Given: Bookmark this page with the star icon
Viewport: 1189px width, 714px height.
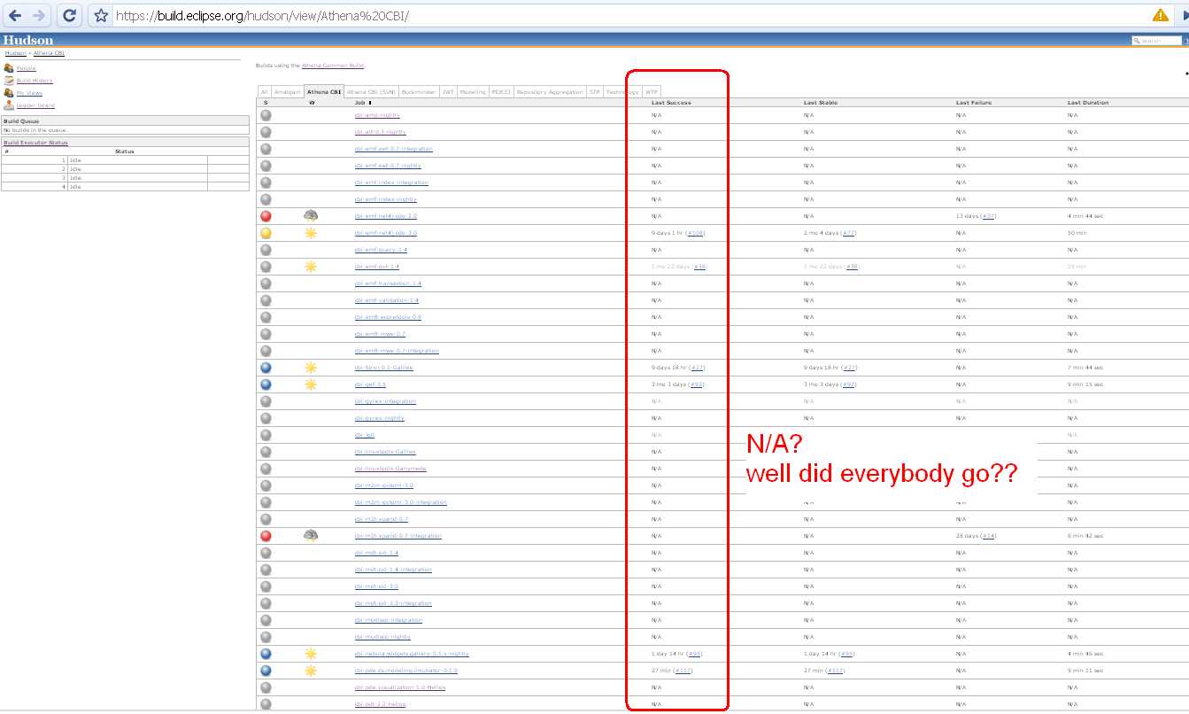Looking at the screenshot, I should (101, 15).
